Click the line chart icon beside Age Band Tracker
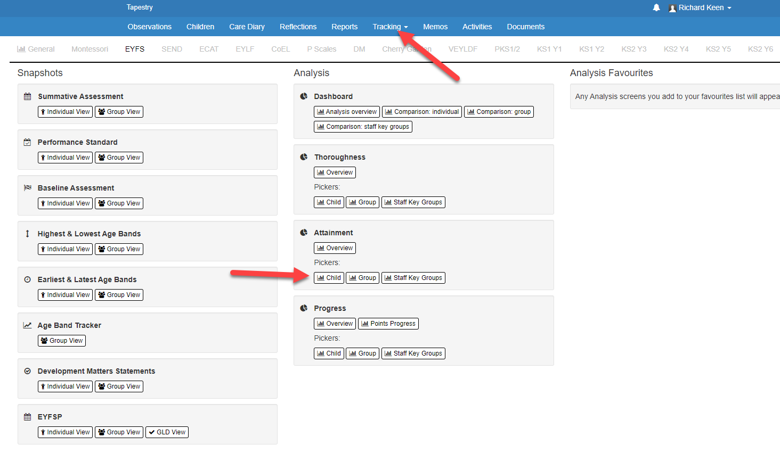 [28, 325]
